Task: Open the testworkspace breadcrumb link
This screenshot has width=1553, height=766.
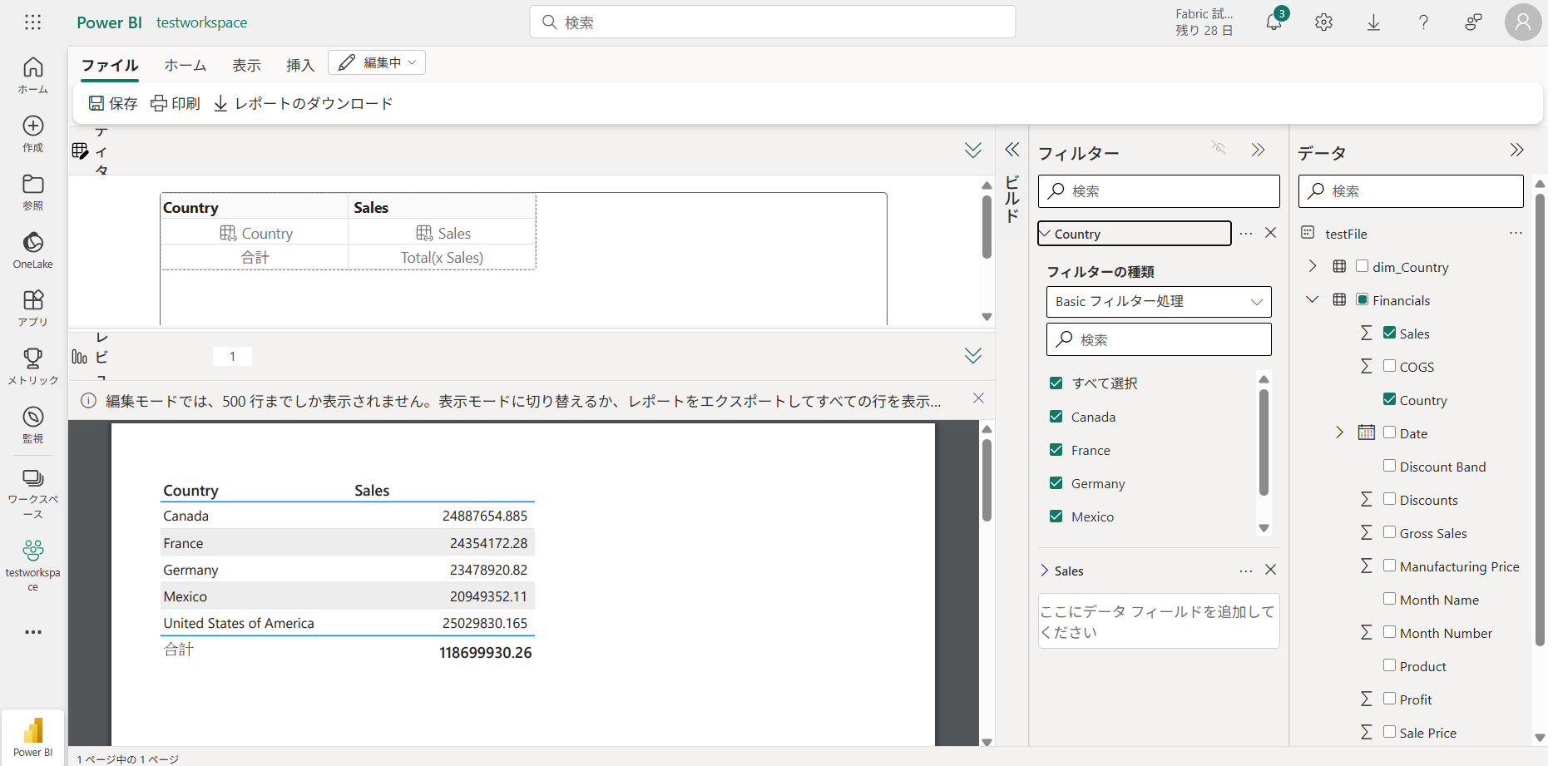Action: tap(202, 22)
